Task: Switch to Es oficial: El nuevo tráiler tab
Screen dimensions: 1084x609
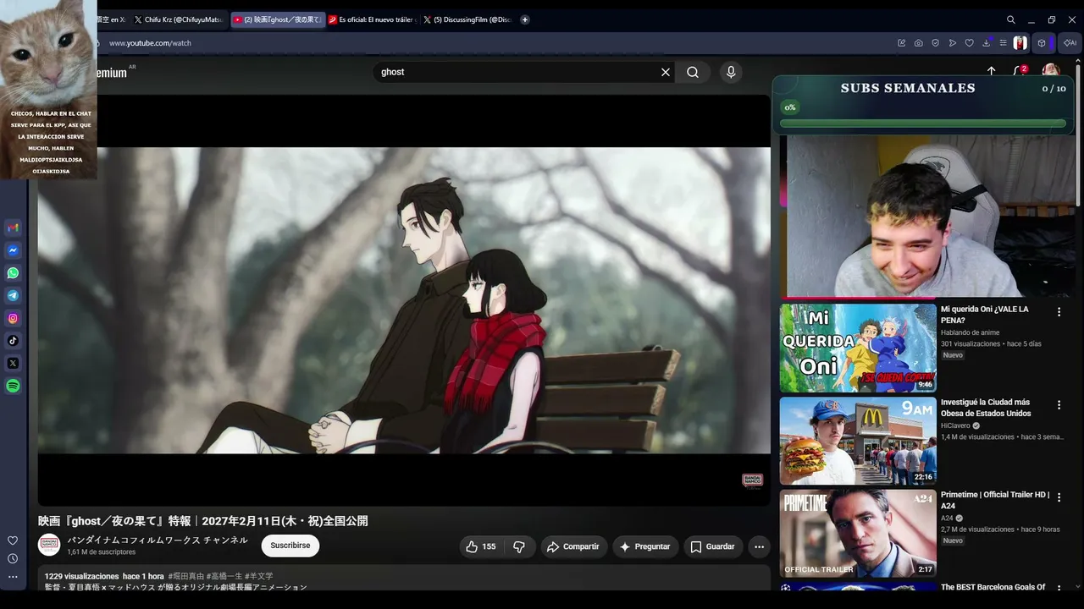Action: point(373,19)
